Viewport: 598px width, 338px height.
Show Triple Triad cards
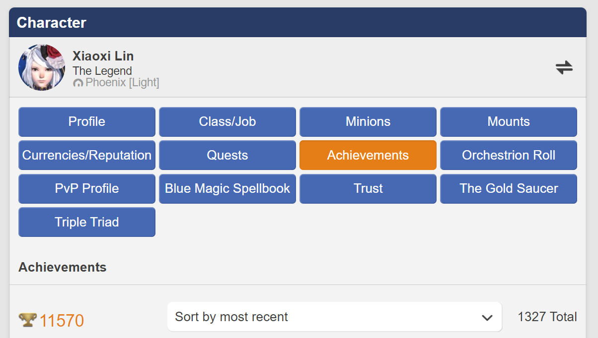pyautogui.click(x=87, y=222)
